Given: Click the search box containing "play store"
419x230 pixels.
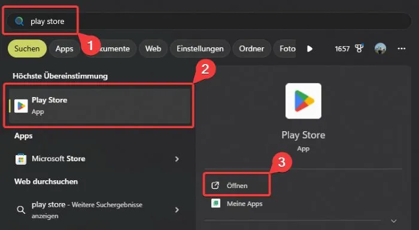Looking at the screenshot, I should [209, 21].
